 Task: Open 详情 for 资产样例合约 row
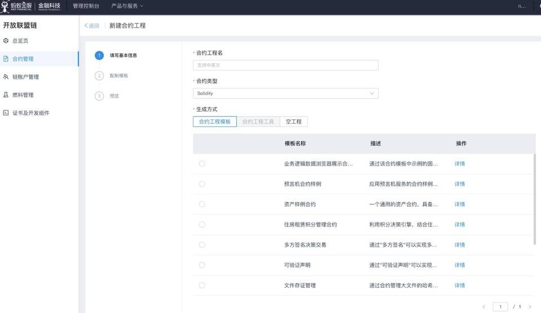pyautogui.click(x=460, y=204)
